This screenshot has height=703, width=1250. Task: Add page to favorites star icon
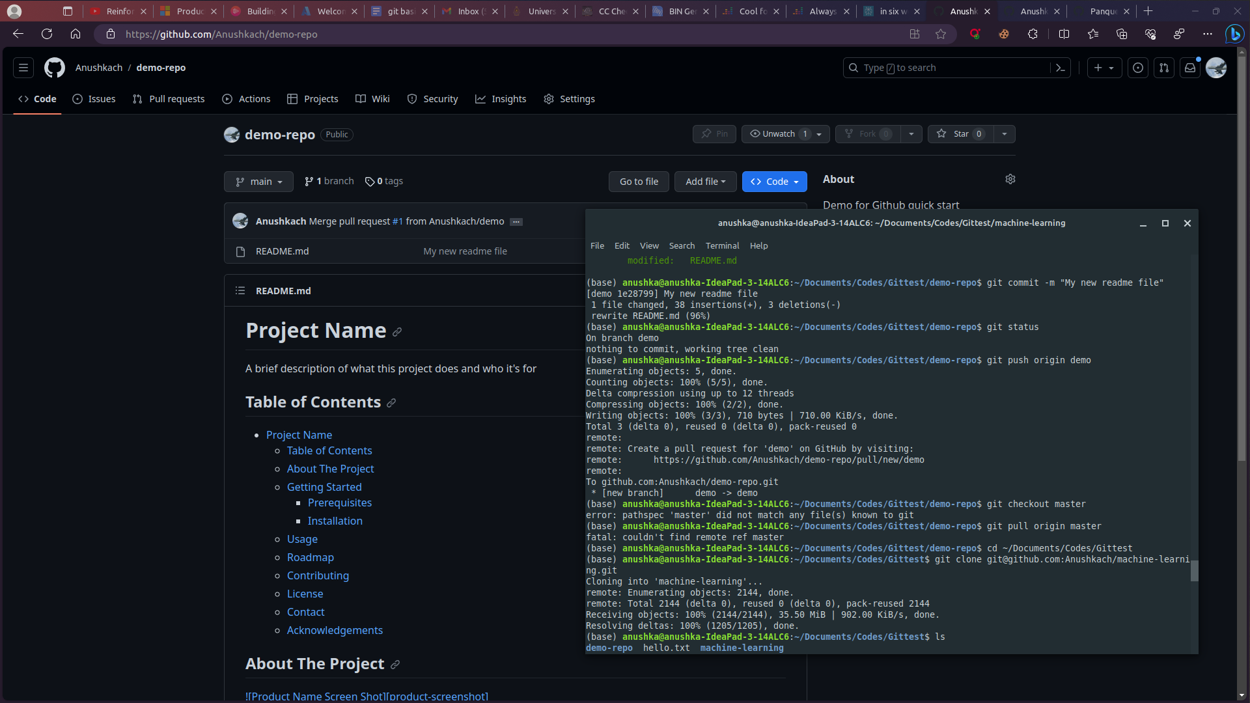point(941,34)
